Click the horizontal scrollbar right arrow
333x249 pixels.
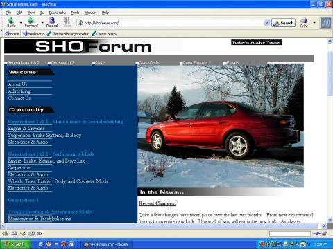pos(324,225)
